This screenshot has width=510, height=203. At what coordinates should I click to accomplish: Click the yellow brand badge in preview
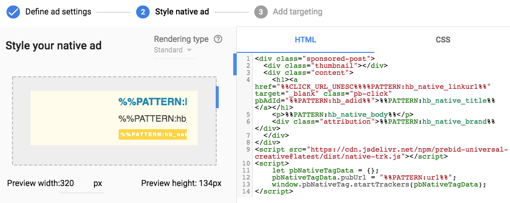[153, 135]
